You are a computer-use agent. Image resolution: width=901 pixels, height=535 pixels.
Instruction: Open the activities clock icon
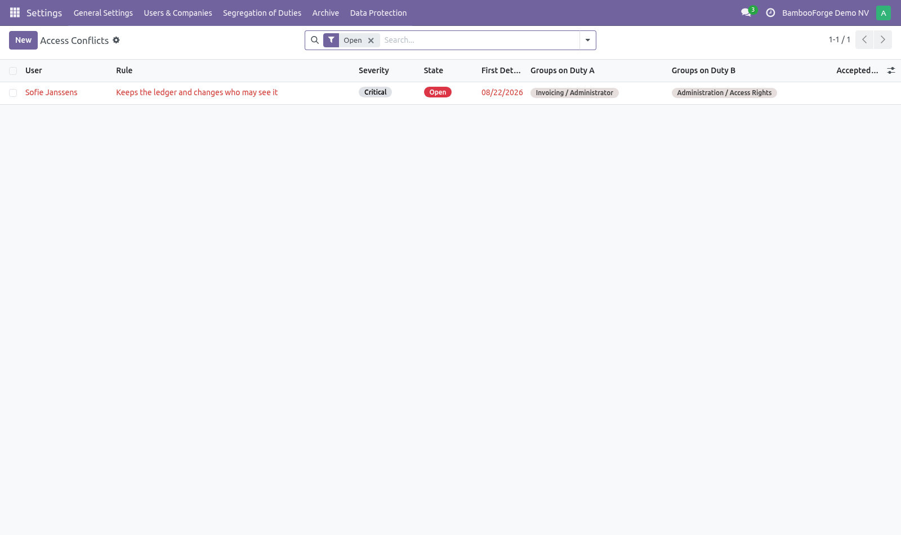pos(770,12)
